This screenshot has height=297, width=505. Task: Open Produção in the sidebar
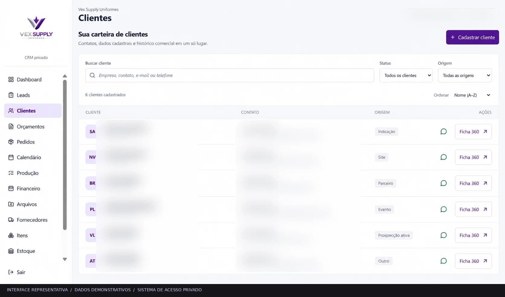(33, 173)
